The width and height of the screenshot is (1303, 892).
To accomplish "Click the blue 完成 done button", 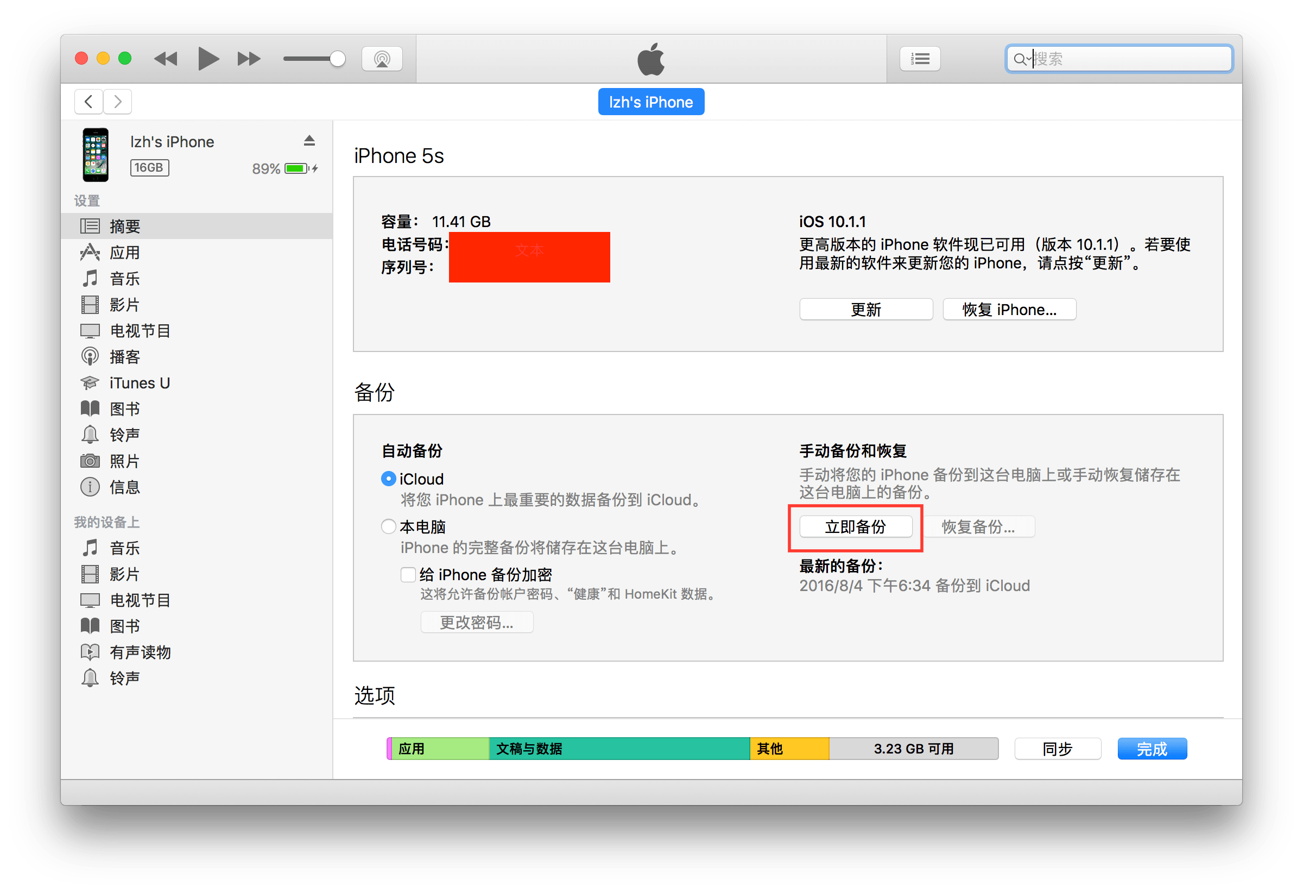I will coord(1152,749).
